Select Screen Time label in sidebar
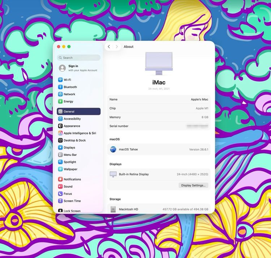 point(72,201)
